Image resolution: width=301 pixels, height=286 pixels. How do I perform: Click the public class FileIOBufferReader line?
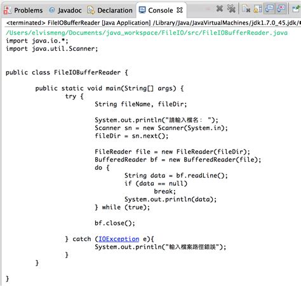click(x=67, y=72)
